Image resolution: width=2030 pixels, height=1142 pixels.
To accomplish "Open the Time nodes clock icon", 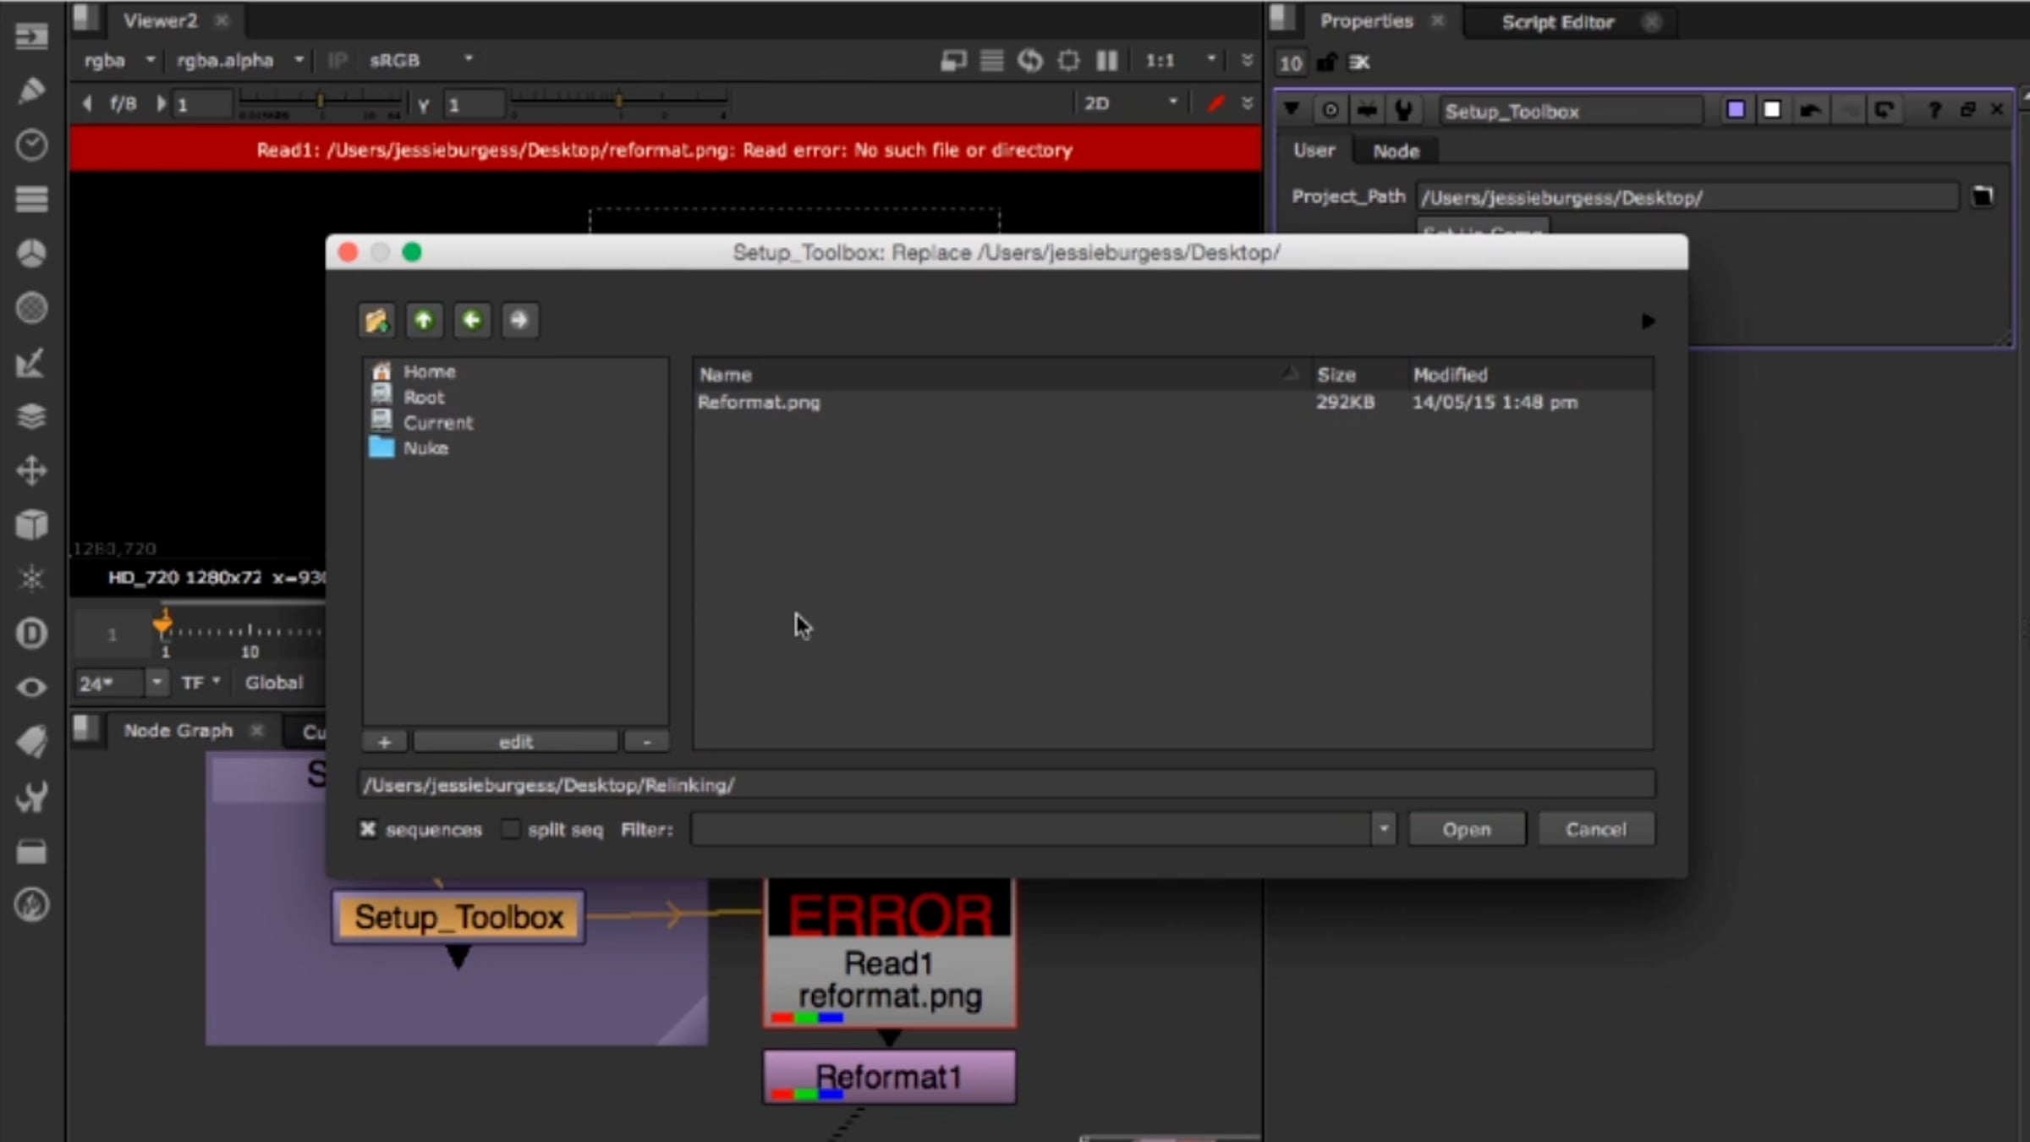I will (x=31, y=145).
